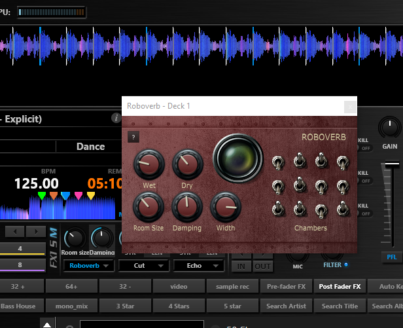The width and height of the screenshot is (403, 328).
Task: Jump to the blue cue point marker
Action: (65, 196)
